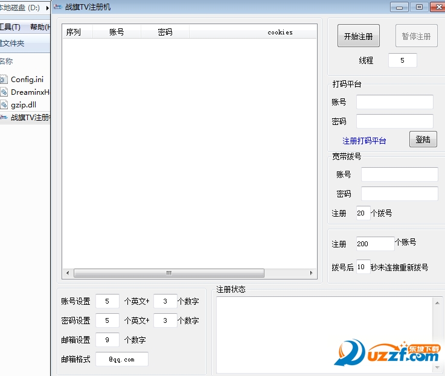Select gzip.dll file in Explorer
445x376 pixels.
(x=24, y=104)
